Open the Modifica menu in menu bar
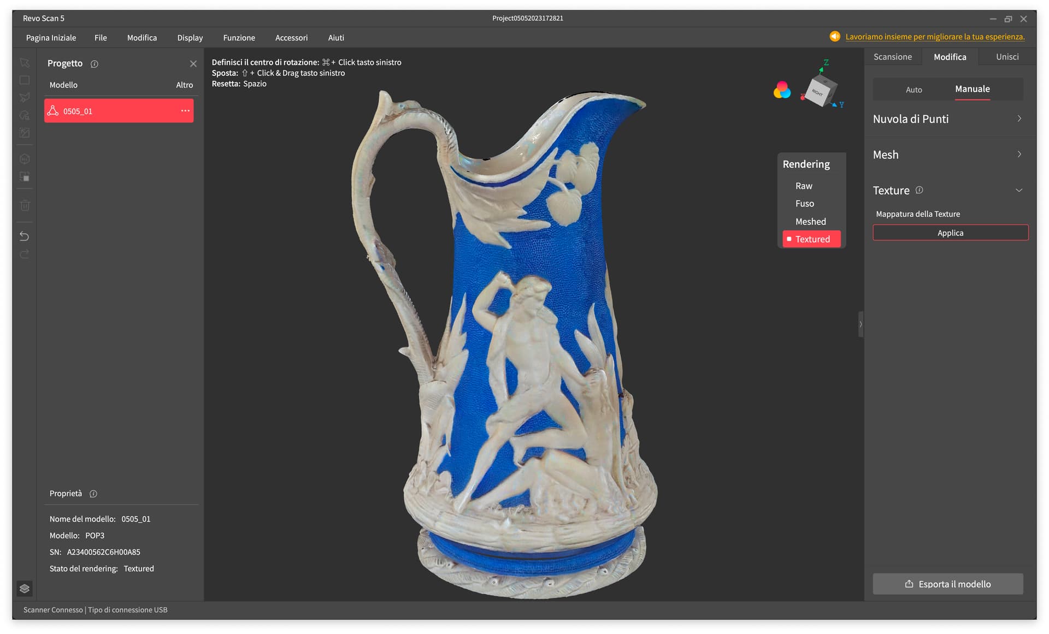 point(142,38)
